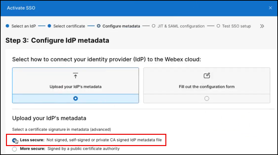Select the Upload your IdP's metadata radio
Screen dimensions: 278x155
pos(76,98)
